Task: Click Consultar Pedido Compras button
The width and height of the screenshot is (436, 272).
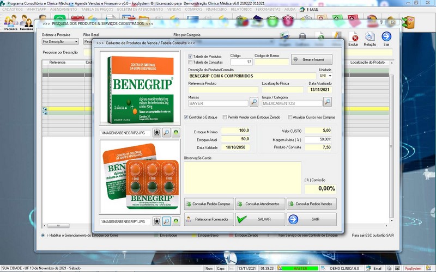Action: click(209, 203)
